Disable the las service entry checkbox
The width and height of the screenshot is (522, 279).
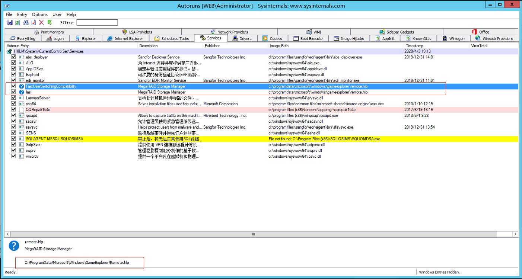tap(13, 92)
